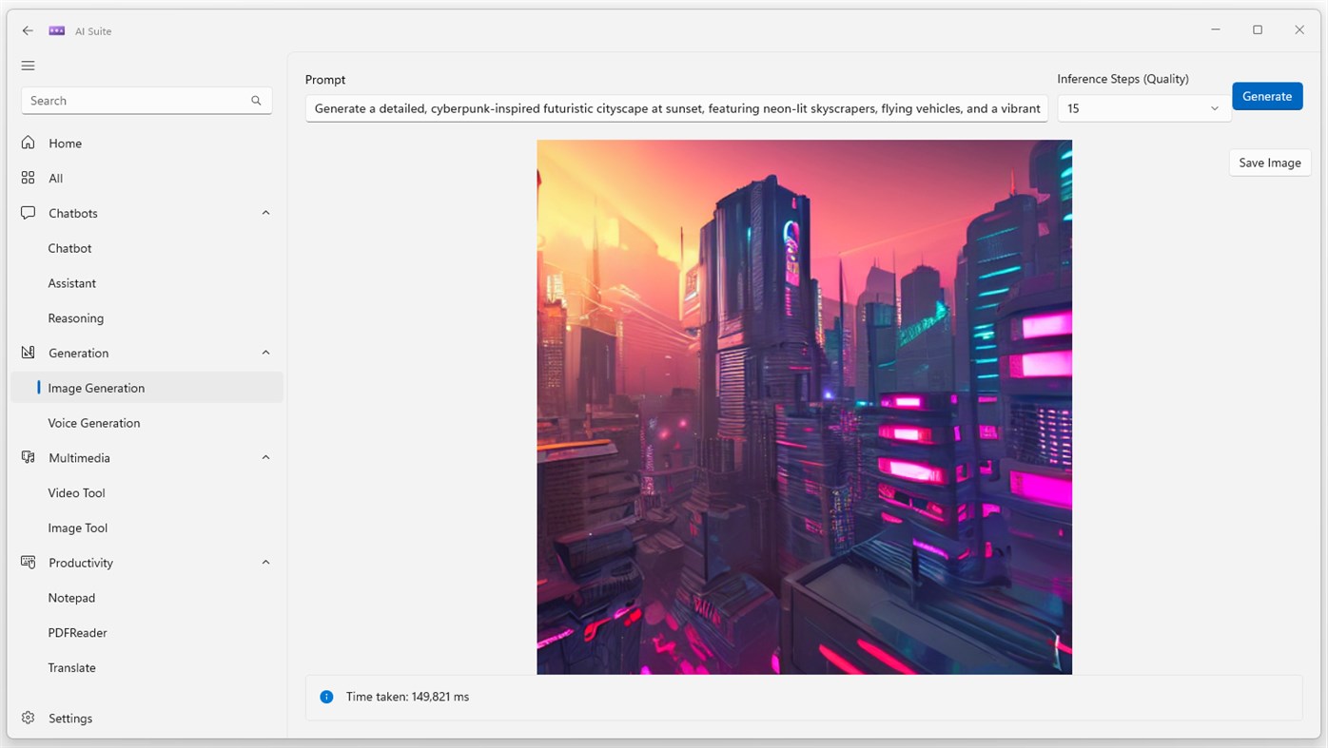Click the info icon in the time taken bar
The image size is (1328, 748).
click(326, 696)
